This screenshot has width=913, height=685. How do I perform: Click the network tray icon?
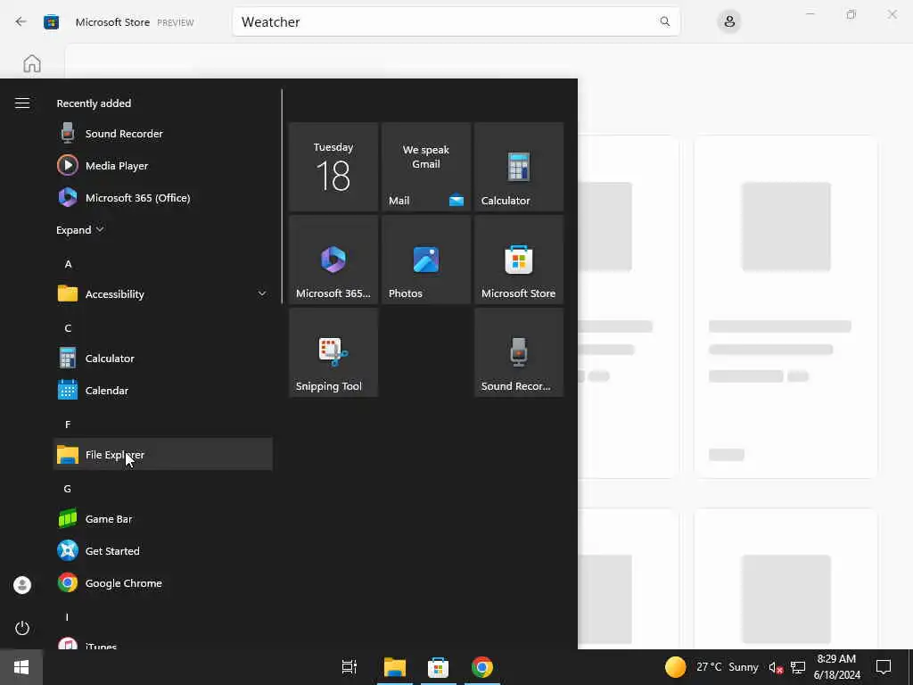pyautogui.click(x=798, y=667)
